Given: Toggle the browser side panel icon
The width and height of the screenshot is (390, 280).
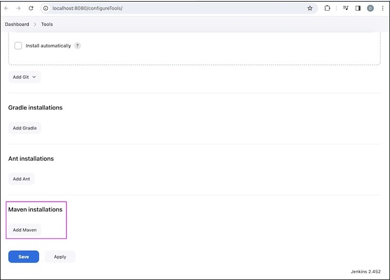Looking at the screenshot, I should click(x=357, y=8).
